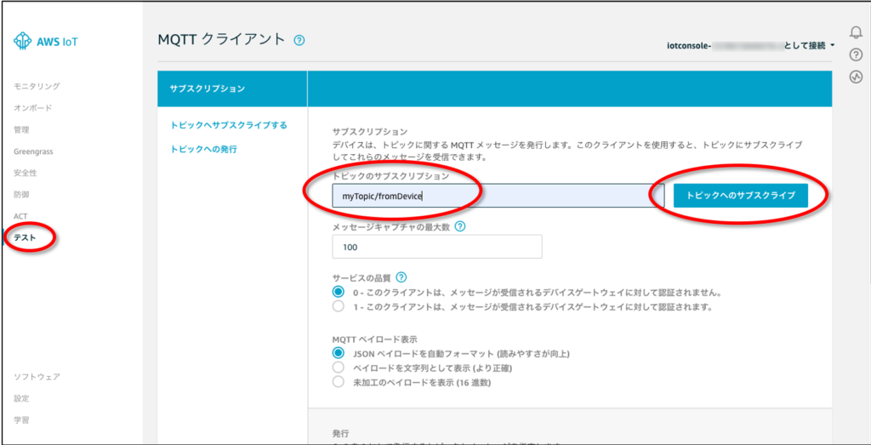Click help icon next to メッセージキャプチャの最大数
The height and width of the screenshot is (445, 871).
pyautogui.click(x=460, y=226)
